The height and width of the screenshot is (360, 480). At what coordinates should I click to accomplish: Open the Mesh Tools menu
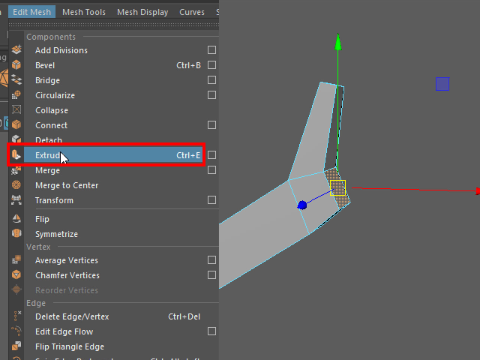83,12
